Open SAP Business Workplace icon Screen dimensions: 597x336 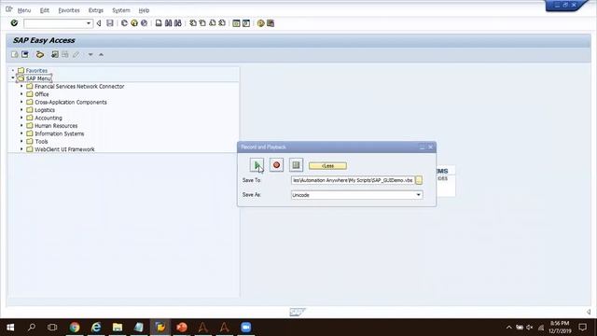[x=39, y=54]
